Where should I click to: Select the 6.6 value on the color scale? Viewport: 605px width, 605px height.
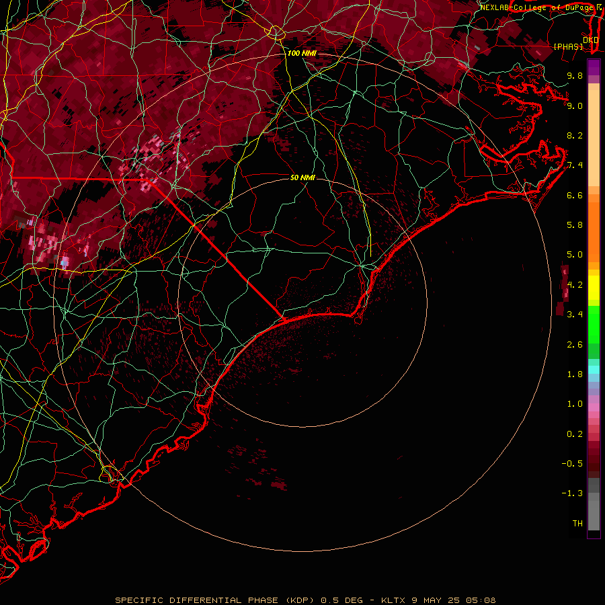coord(575,195)
